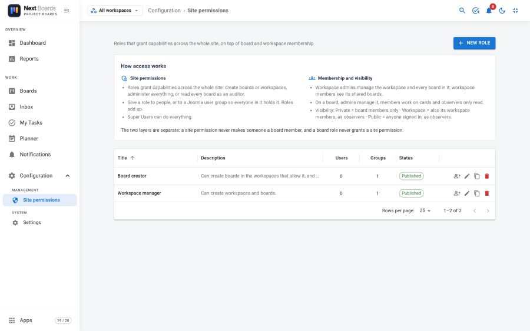The width and height of the screenshot is (530, 331).
Task: Open the All workspaces dropdown
Action: coord(115,11)
